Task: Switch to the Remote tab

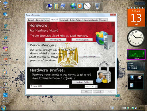Action: tap(103, 20)
